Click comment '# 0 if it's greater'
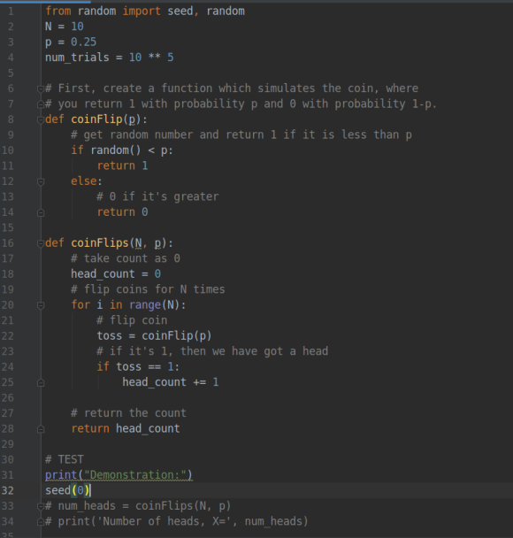Viewport: 513px width, 538px height. pos(157,196)
